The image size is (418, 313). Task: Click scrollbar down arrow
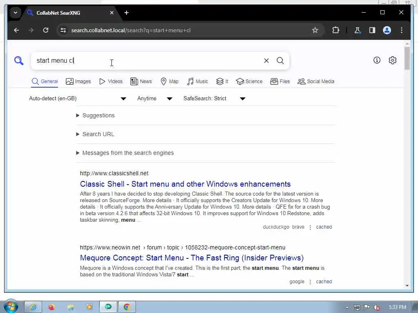(407, 286)
